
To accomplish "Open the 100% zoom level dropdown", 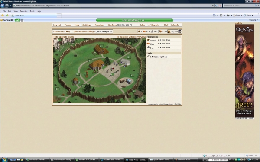I will (x=256, y=156).
